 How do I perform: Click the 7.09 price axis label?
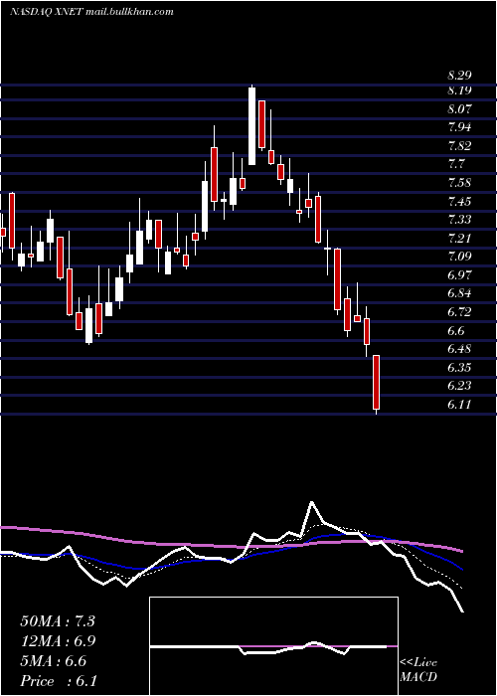459,257
